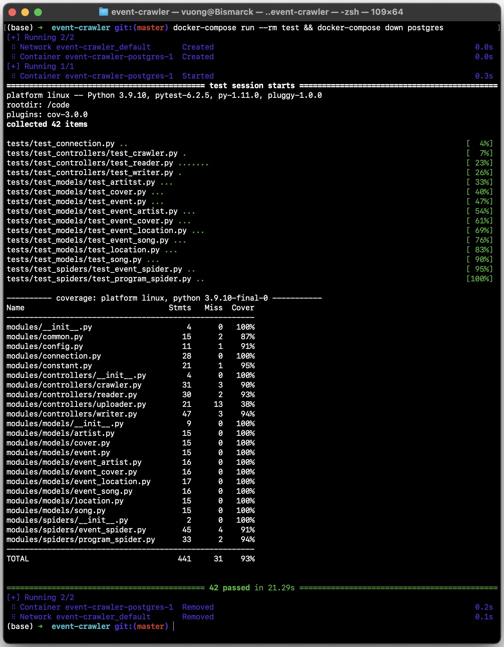Image resolution: width=504 pixels, height=647 pixels.
Task: Click modules/controllers/writer.py in the coverage table
Action: point(72,414)
